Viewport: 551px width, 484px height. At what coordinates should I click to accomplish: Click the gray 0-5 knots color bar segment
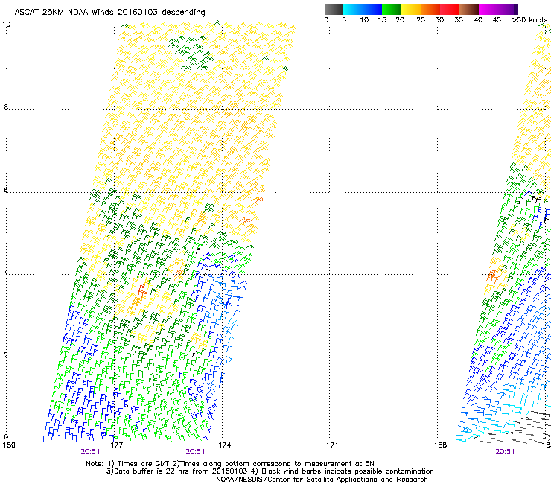(334, 9)
